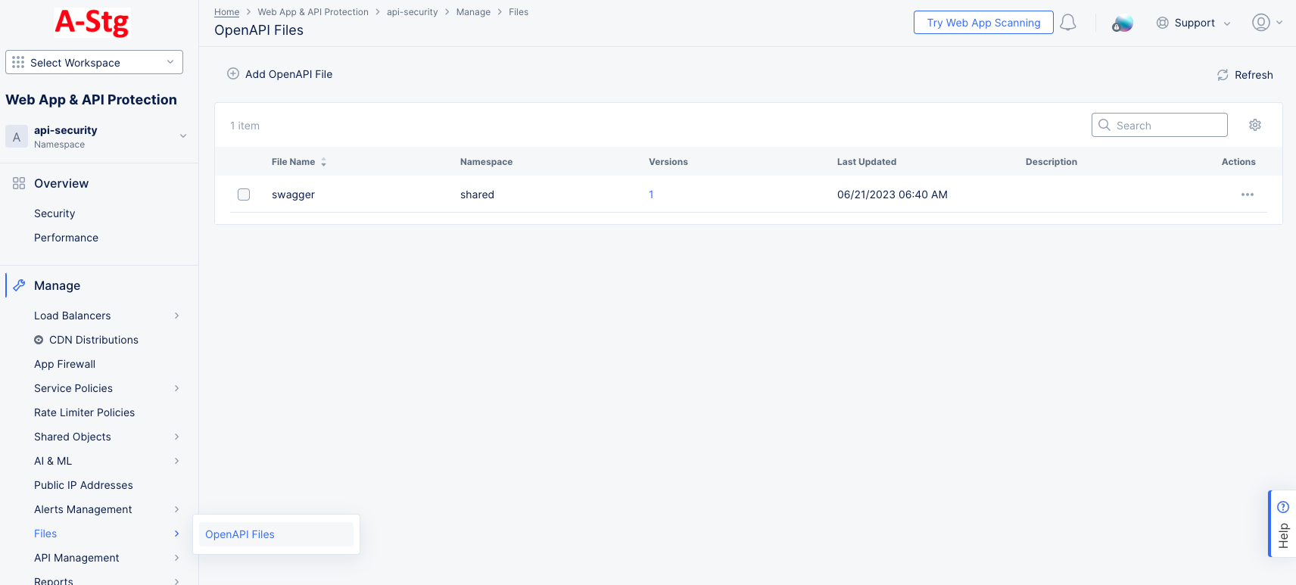Open actions ellipsis for swagger row
This screenshot has height=585, width=1296.
(x=1247, y=194)
